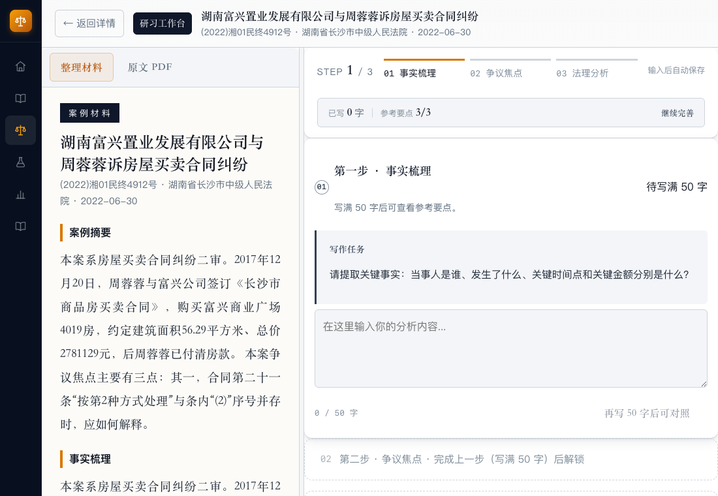This screenshot has height=496, width=718.
Task: Click the 0 / 50 字 counter
Action: [336, 413]
